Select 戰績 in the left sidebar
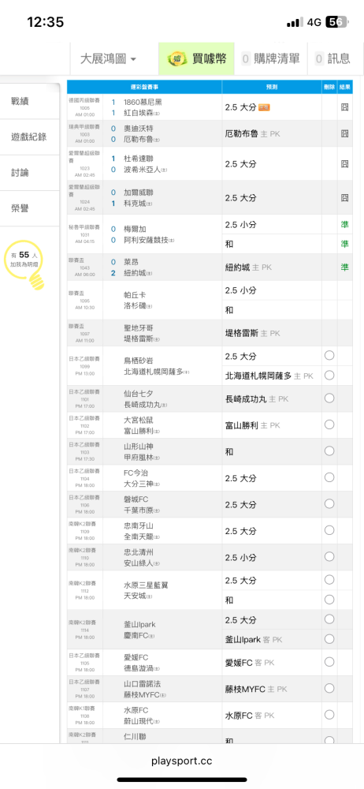Viewport: 364px width, 789px height. coord(30,101)
